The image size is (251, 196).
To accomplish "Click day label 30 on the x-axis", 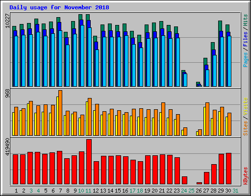I will click(x=228, y=191).
